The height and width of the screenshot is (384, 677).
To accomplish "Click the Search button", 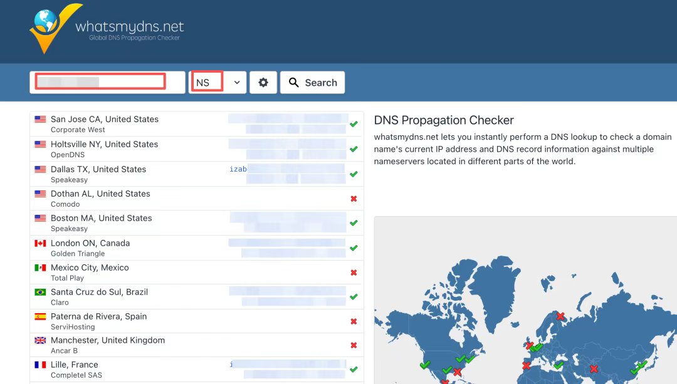I will (312, 82).
